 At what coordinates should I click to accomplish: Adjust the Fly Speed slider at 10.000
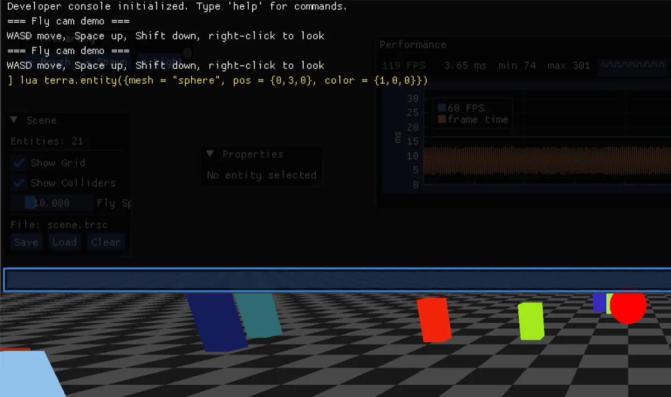52,203
